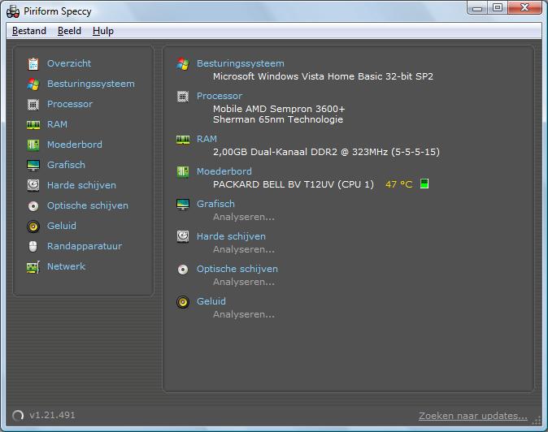This screenshot has height=432, width=548.
Task: Click the Moederbord heading link in summary
Action: coord(224,171)
